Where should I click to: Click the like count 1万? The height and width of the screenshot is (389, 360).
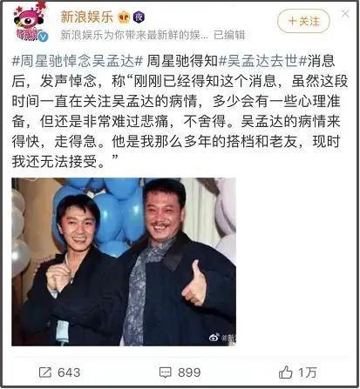[x=308, y=372]
